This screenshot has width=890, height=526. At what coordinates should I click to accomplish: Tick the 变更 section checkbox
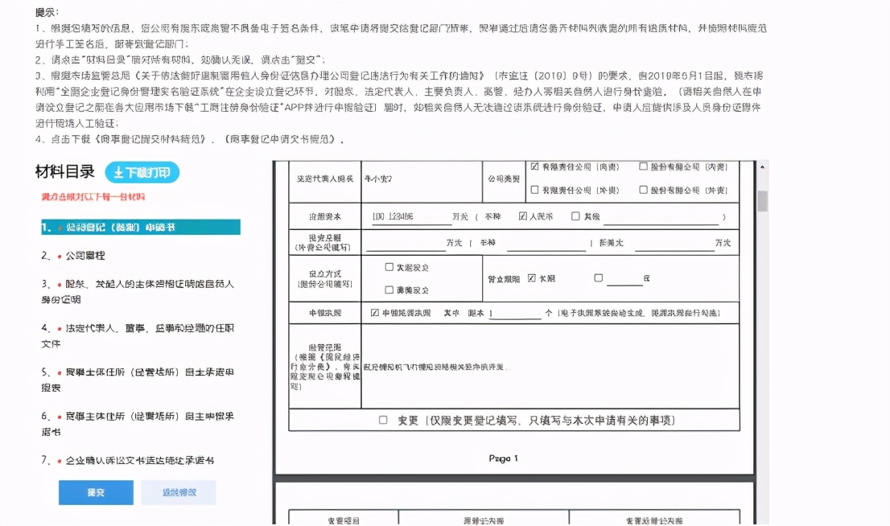383,420
